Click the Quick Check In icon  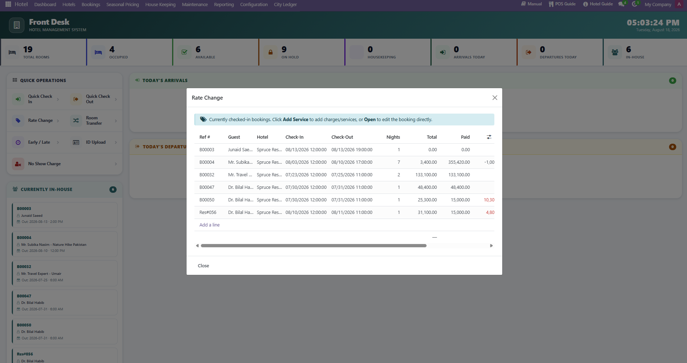pos(18,99)
